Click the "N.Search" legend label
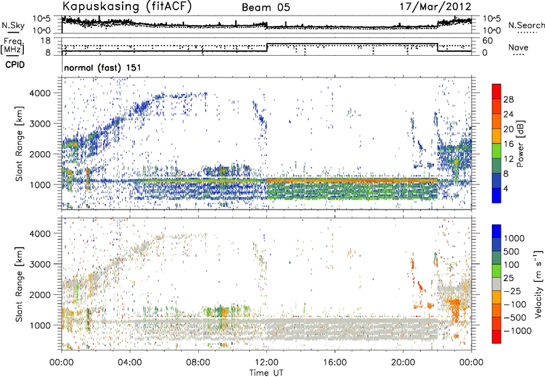 (x=526, y=25)
